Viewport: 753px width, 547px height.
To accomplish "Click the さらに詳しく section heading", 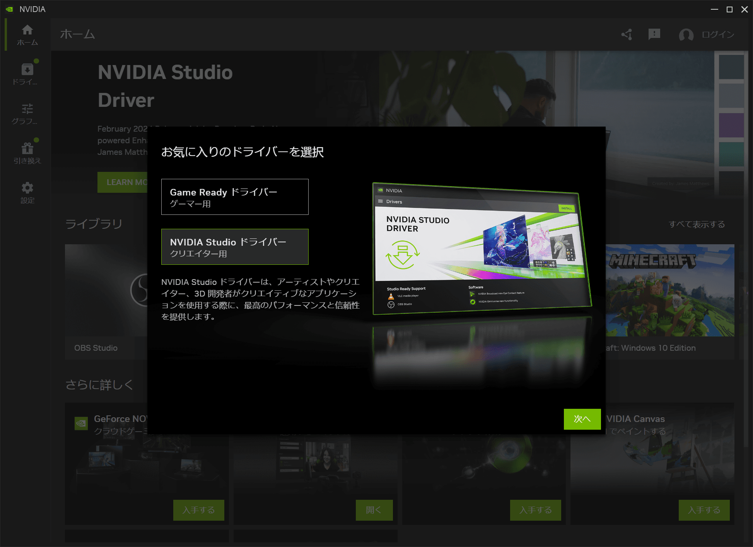I will [x=99, y=385].
